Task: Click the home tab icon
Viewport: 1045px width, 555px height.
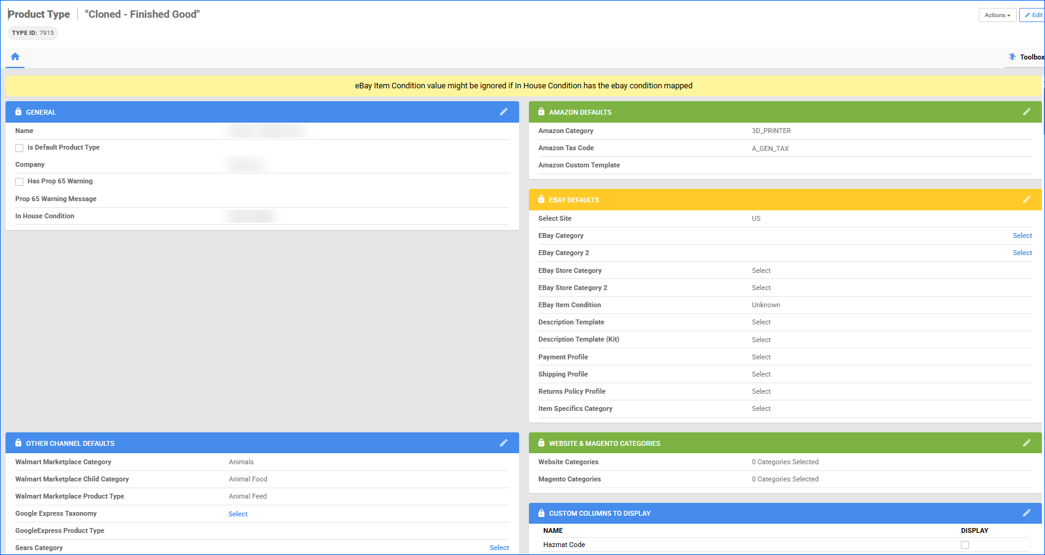Action: (15, 56)
